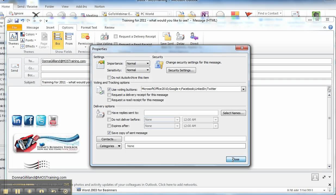Click the To... button
The height and width of the screenshot is (195, 336).
(31, 61)
